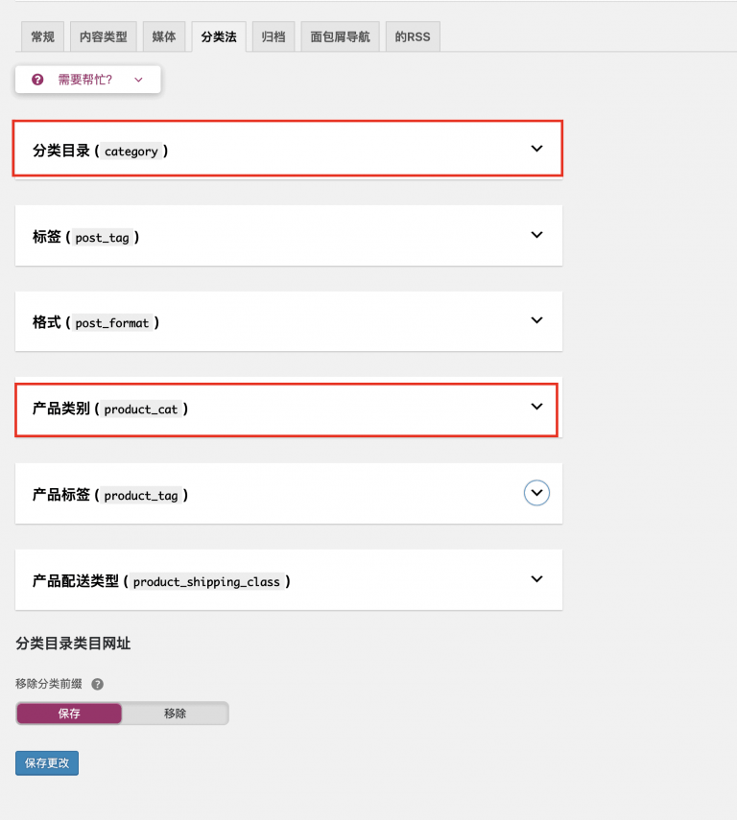Click the 产品标签 panel title text
The image size is (737, 820).
click(61, 494)
